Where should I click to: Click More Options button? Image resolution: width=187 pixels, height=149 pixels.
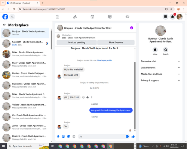tap(116, 42)
